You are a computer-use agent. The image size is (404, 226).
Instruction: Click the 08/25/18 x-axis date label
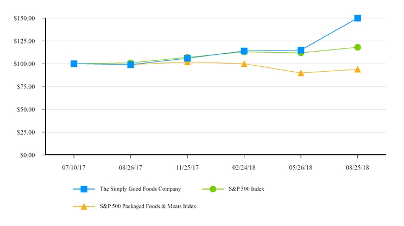357,167
